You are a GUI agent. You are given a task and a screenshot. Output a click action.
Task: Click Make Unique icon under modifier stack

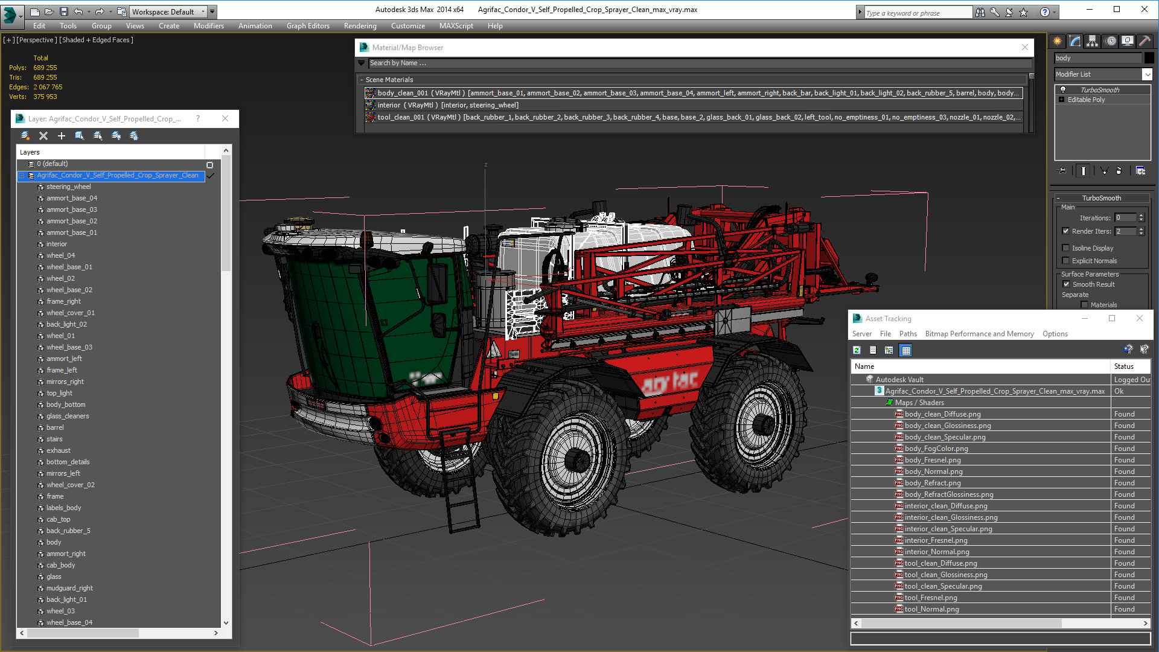[1104, 171]
